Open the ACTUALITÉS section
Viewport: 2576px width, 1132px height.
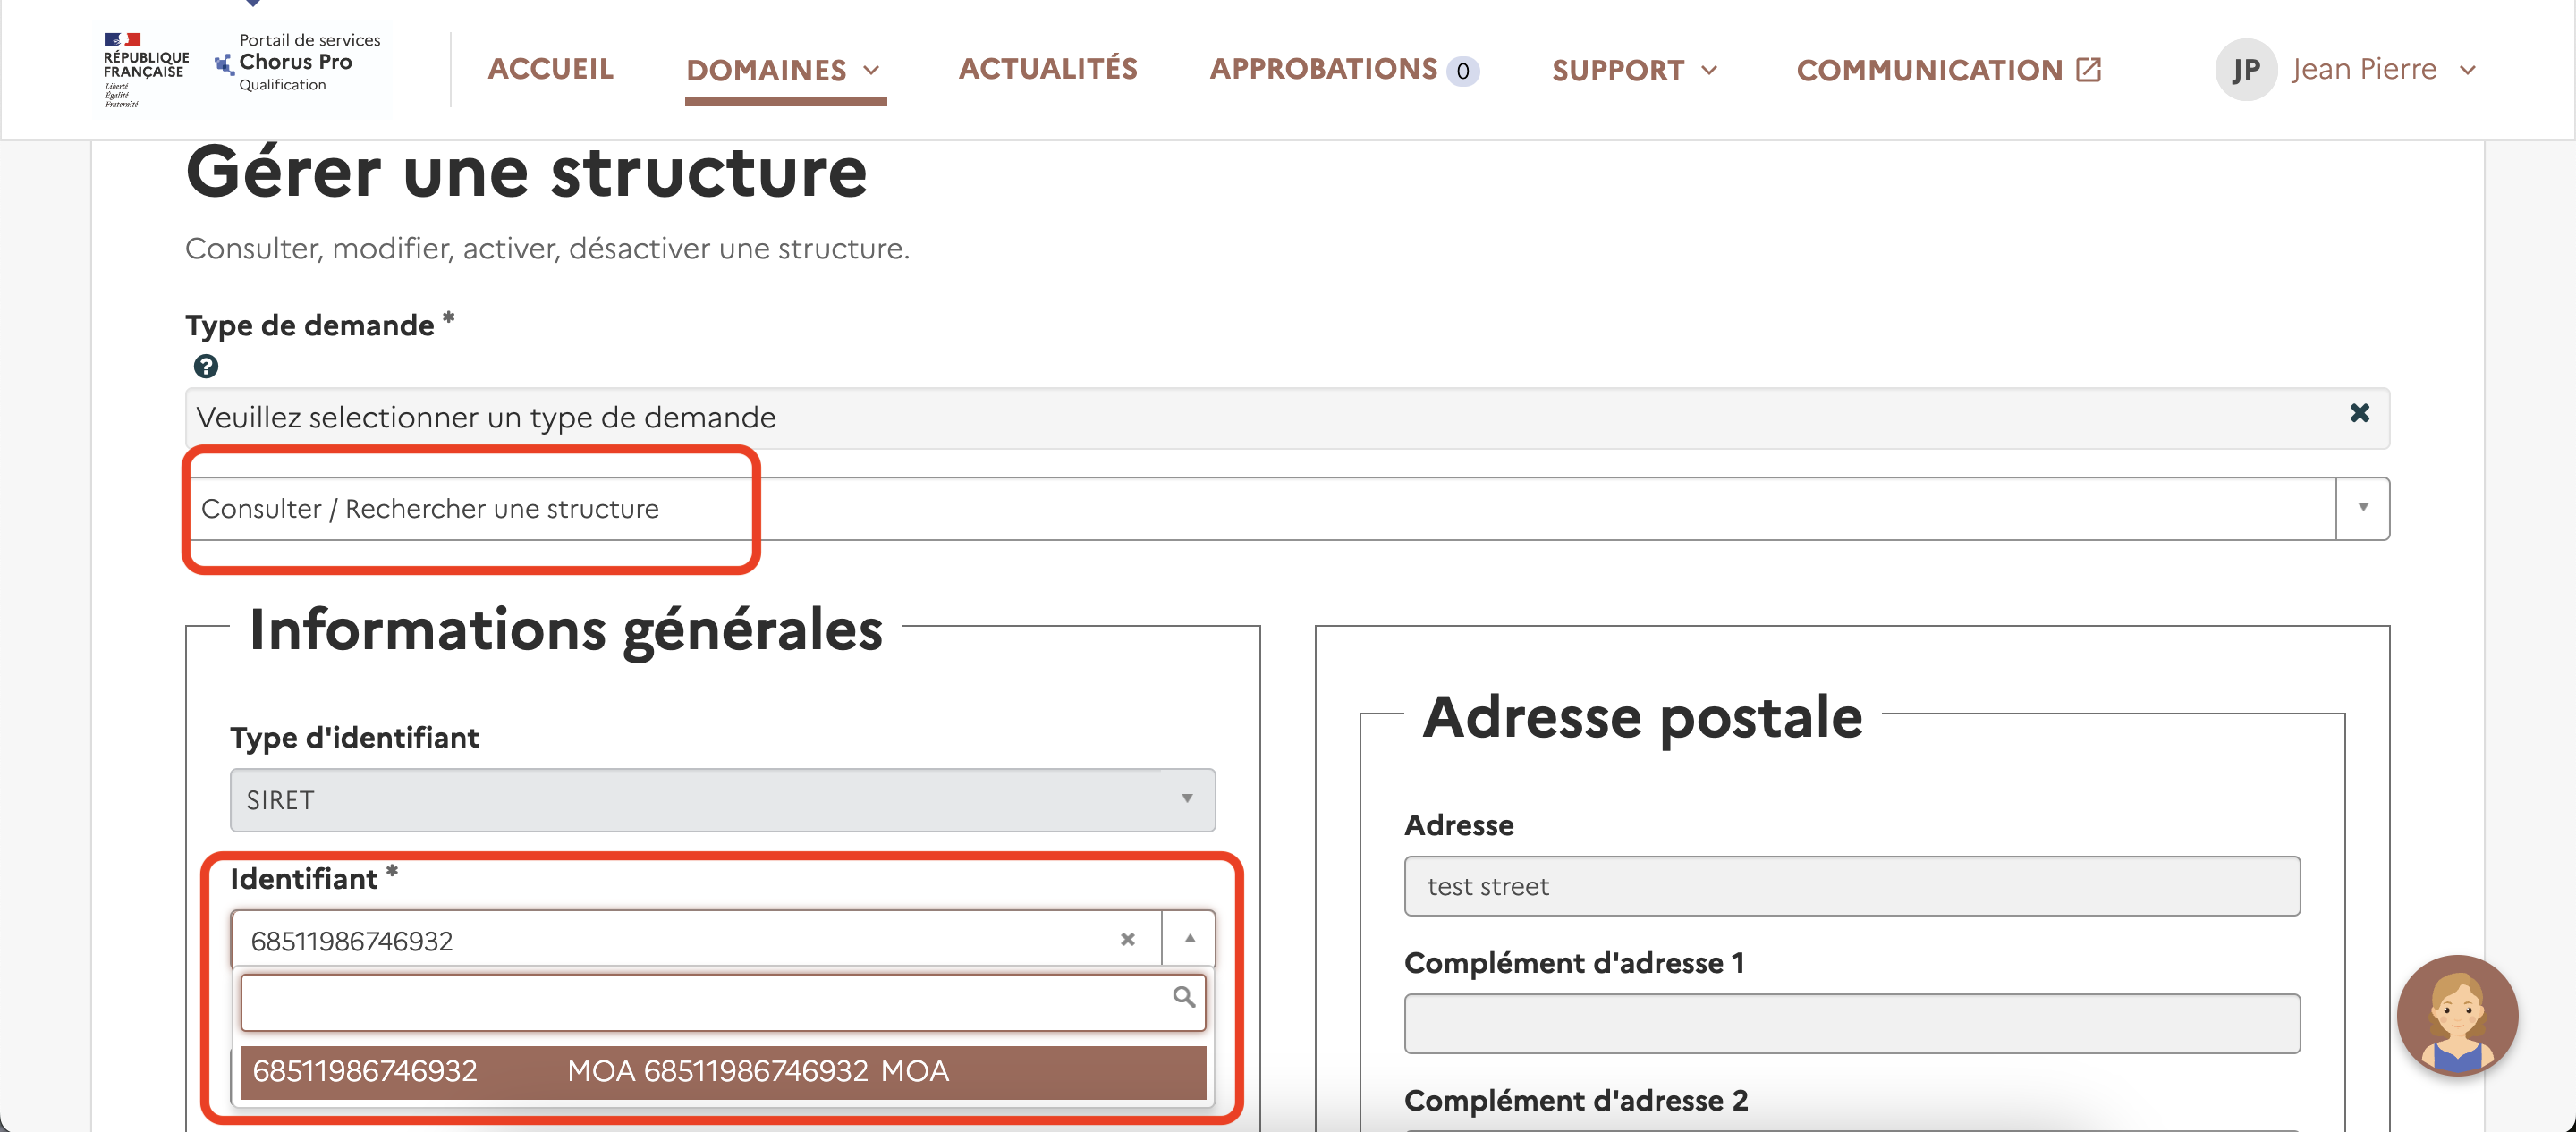[1048, 68]
